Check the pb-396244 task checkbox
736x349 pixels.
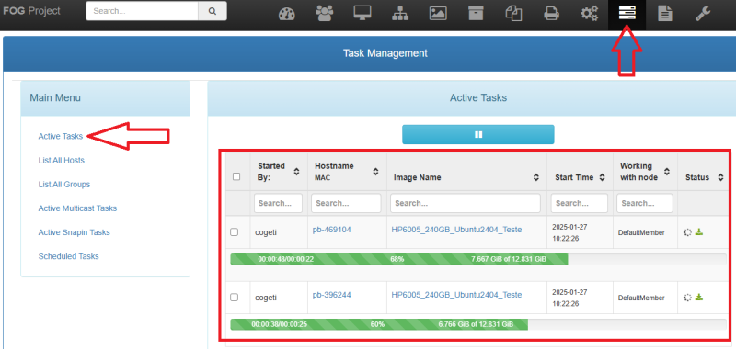coord(235,297)
